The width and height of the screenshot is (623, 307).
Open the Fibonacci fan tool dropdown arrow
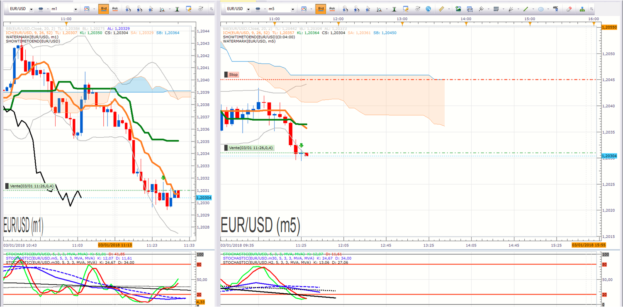click(518, 9)
